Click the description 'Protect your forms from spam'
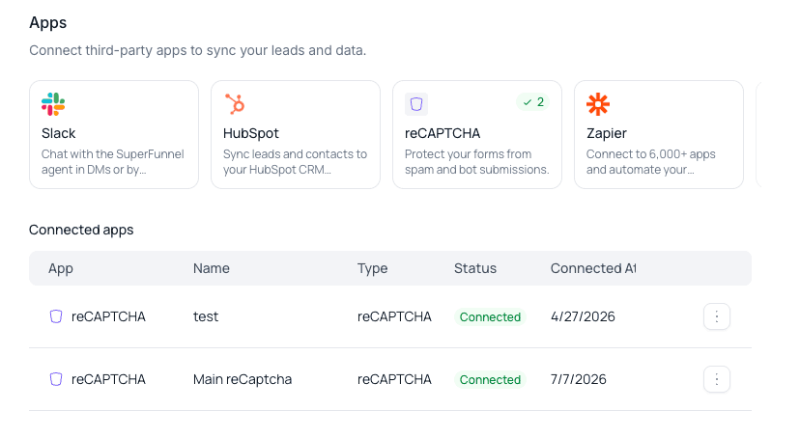The height and width of the screenshot is (438, 800). coord(477,162)
